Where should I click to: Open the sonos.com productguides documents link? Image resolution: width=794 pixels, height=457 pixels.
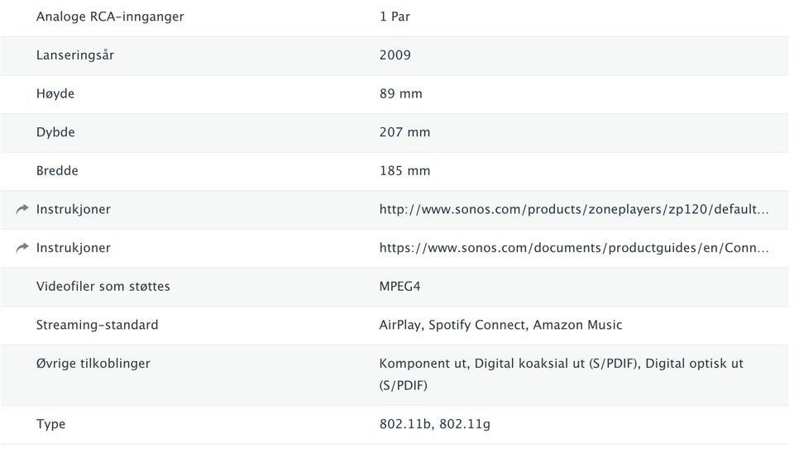(573, 248)
